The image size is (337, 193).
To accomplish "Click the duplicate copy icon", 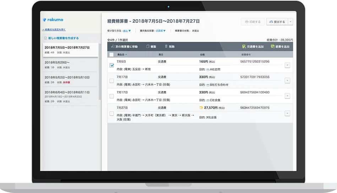I will (148, 46).
